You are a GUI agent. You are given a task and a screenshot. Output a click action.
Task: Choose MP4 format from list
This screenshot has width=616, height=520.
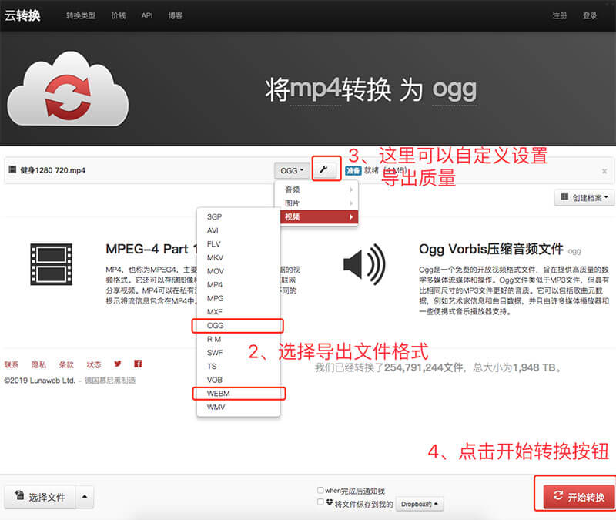coord(239,284)
